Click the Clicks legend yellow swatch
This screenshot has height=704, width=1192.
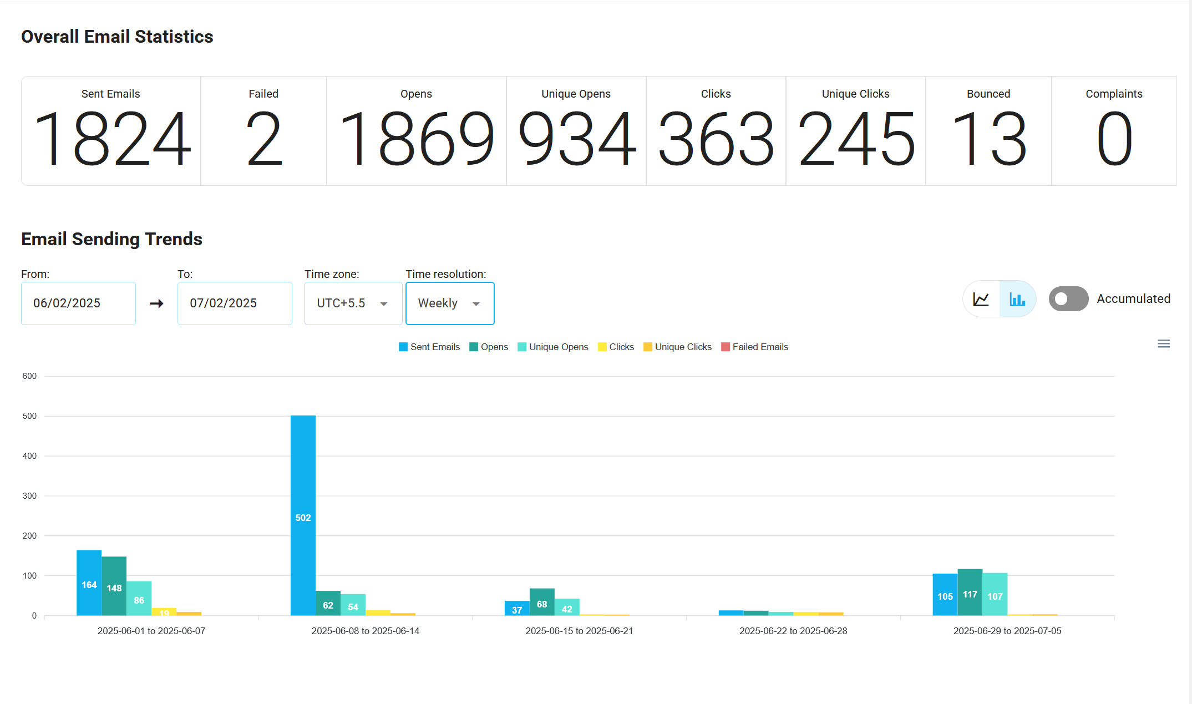pos(602,347)
